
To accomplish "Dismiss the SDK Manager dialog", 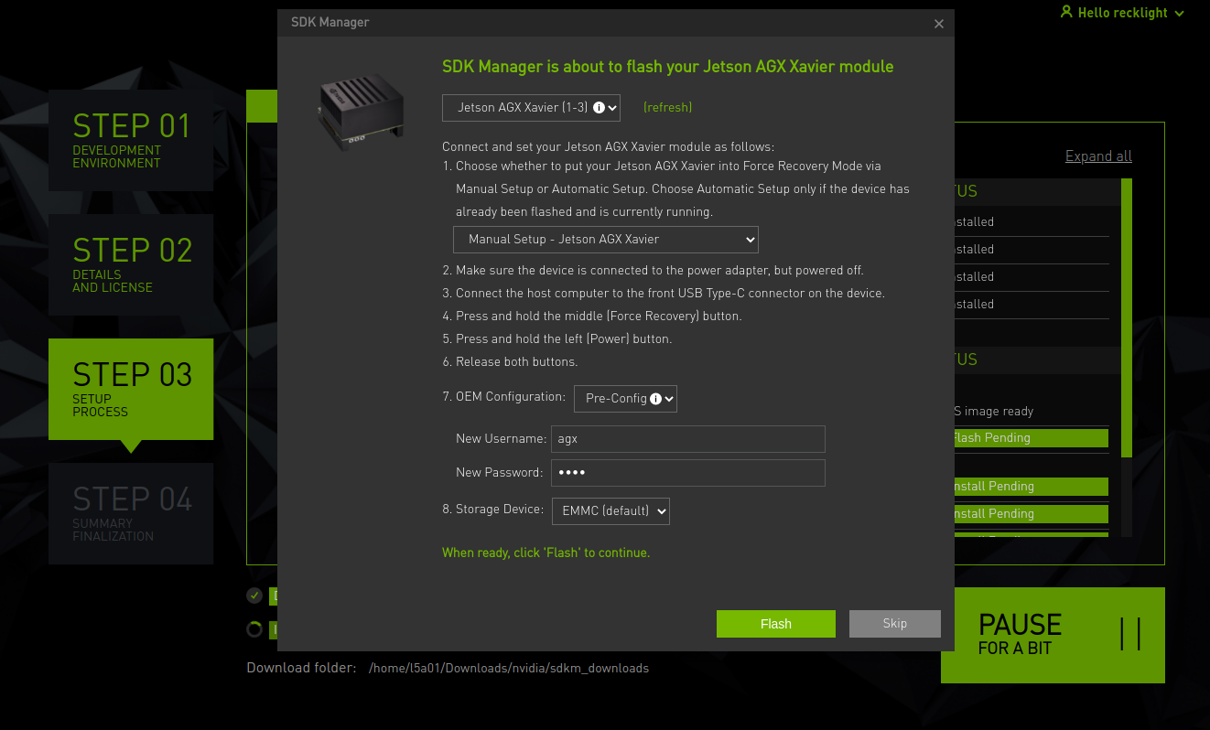I will [x=938, y=23].
